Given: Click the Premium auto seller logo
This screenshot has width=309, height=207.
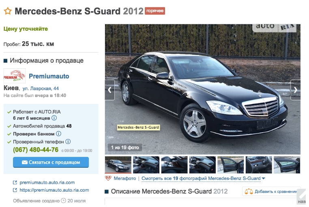Looking at the screenshot, I should click(15, 76).
